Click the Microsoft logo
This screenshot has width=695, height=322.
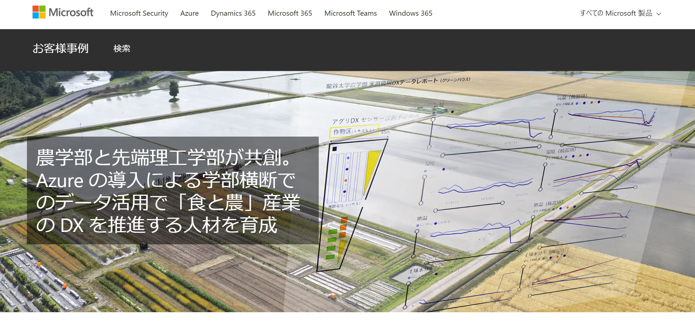pos(63,12)
